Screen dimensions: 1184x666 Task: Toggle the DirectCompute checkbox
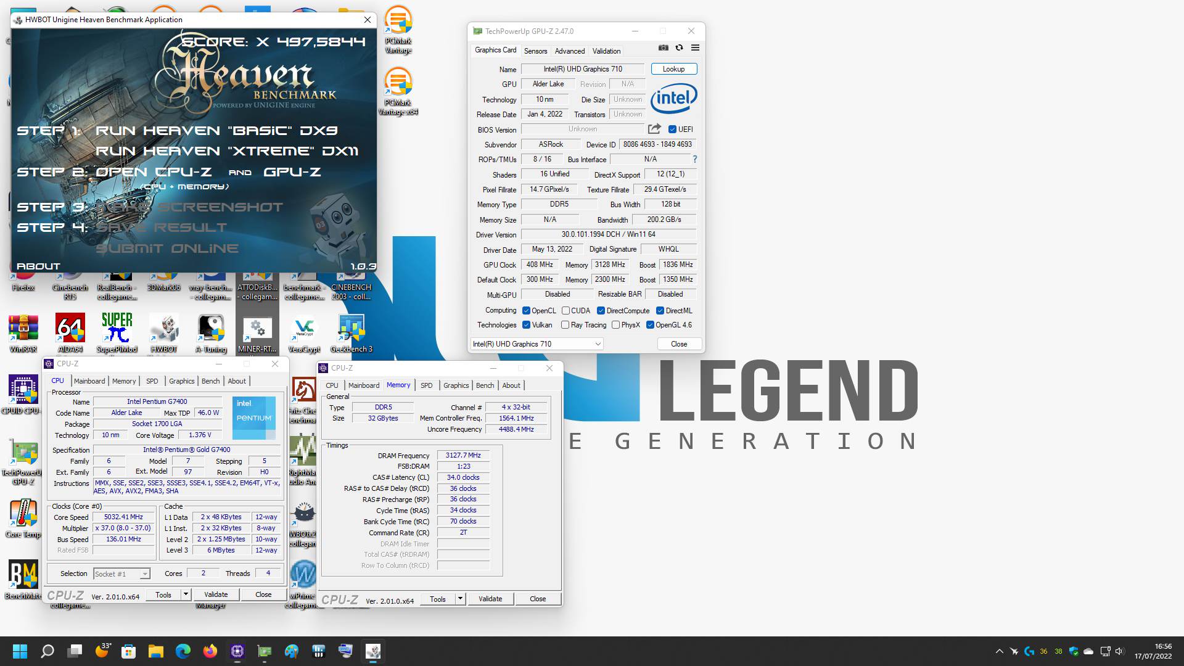click(x=601, y=311)
